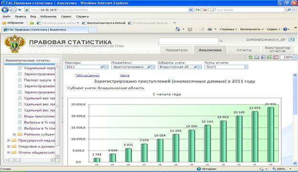298x172 pixels.
Task: Switch to the Отчеты tab
Action: pos(244,50)
